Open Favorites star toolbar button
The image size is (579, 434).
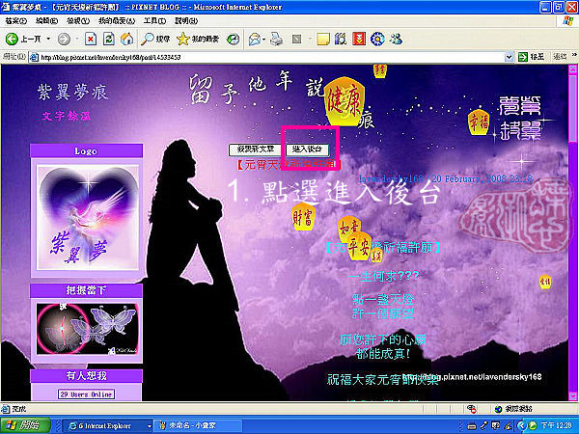(198, 39)
